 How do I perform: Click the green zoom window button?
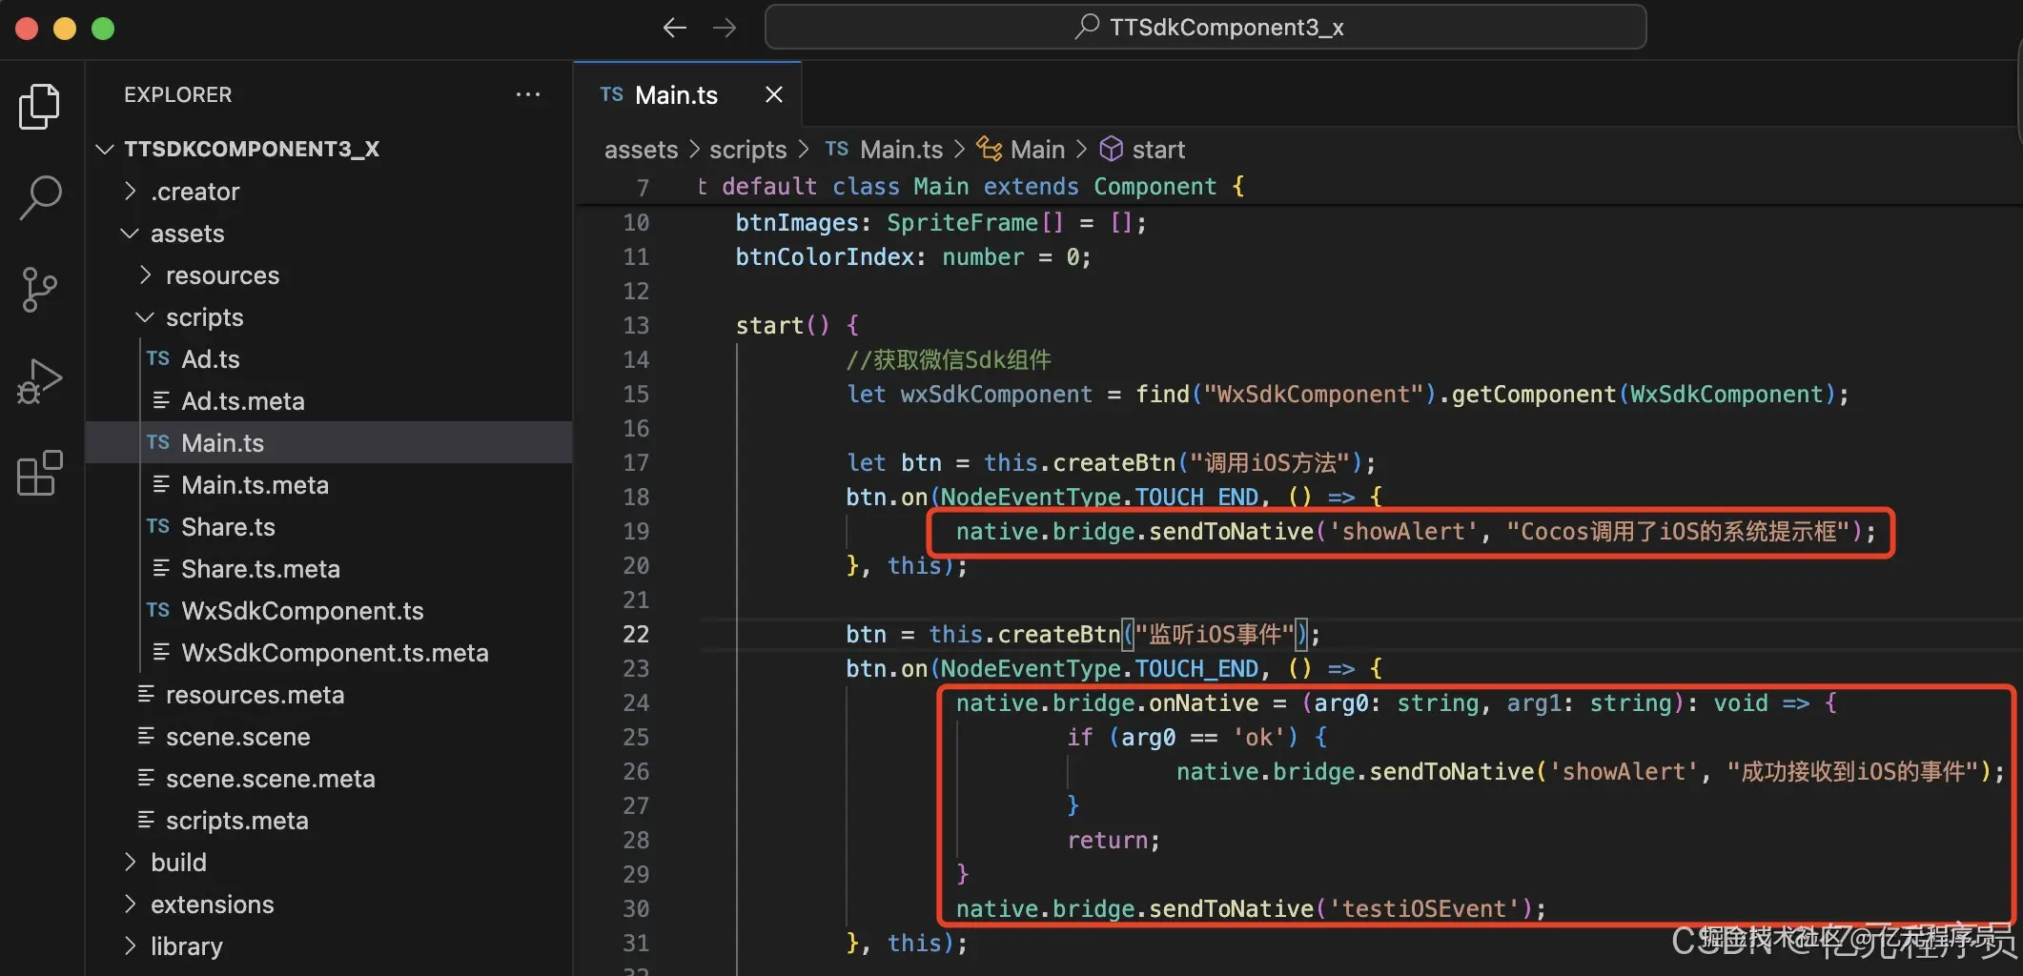(103, 29)
